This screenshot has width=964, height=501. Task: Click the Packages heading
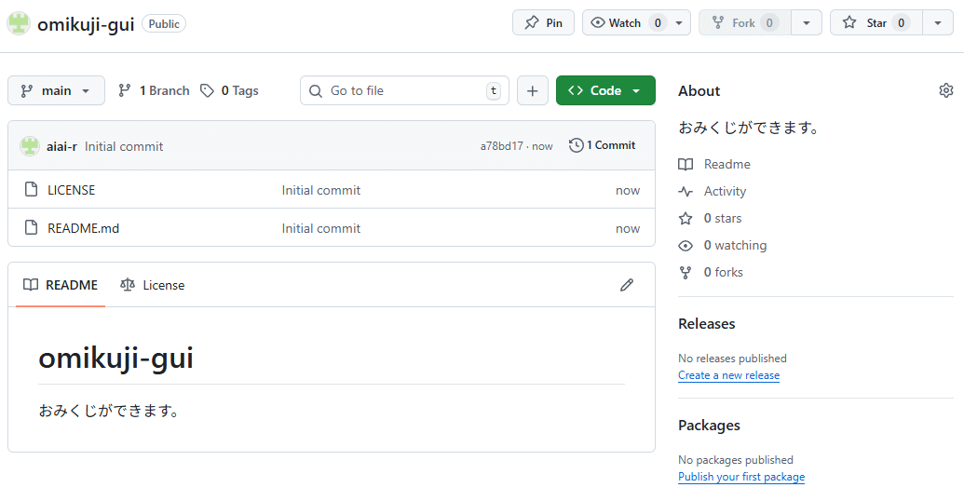(x=709, y=426)
